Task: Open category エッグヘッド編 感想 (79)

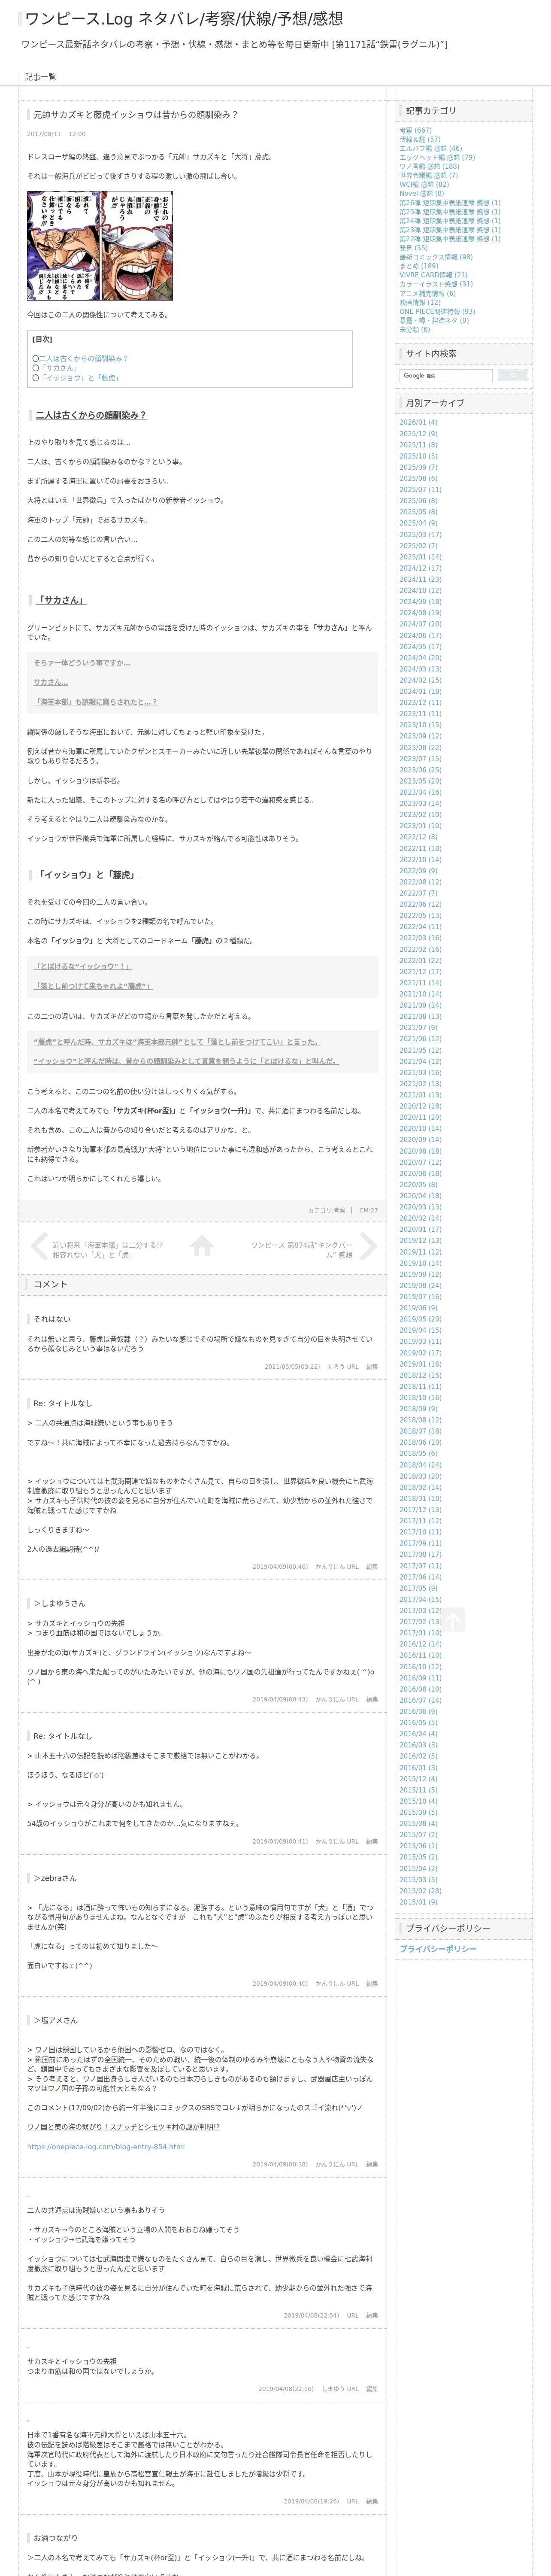Action: (437, 157)
